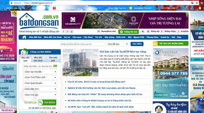This screenshot has width=204, height=113.
Task: Open the Nội - Ngoại thất menu
Action: 136,37
